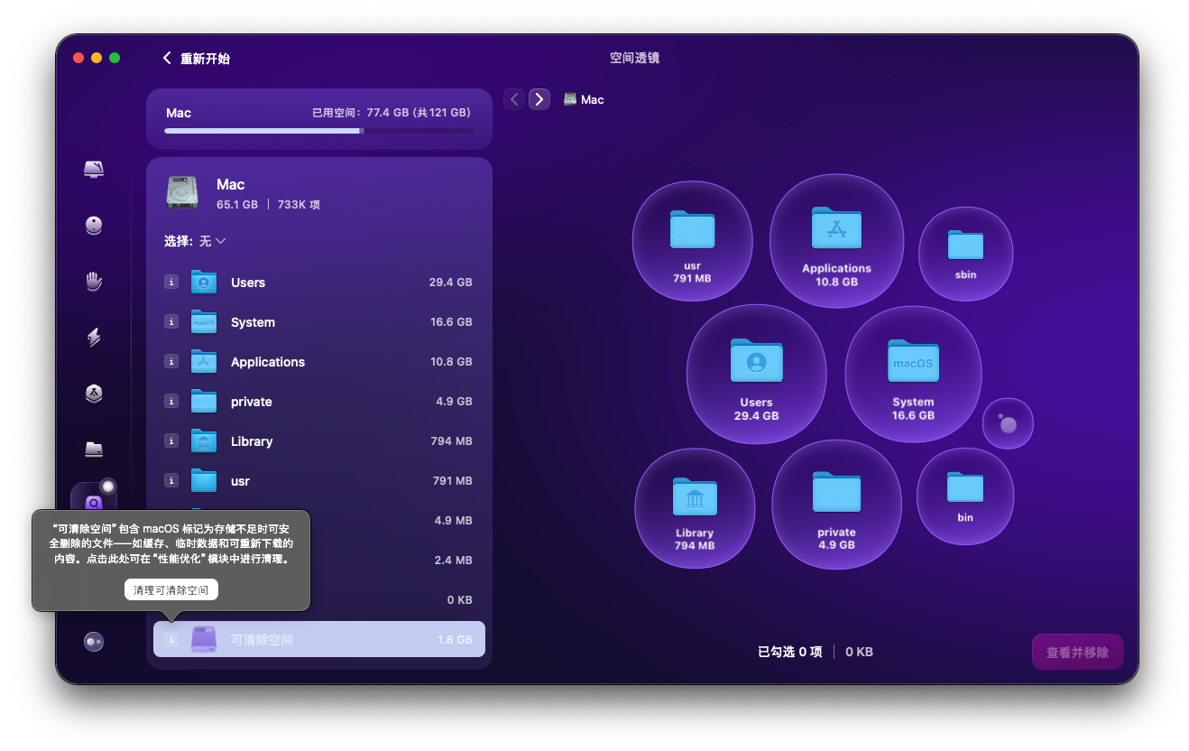Open the 选择: 无 selection dropdown
This screenshot has width=1189, height=751.
pos(195,241)
